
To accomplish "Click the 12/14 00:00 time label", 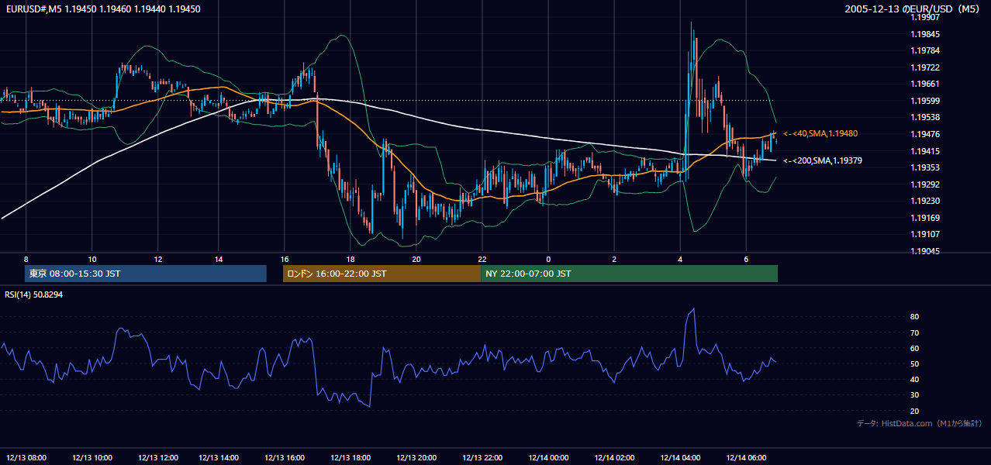I will click(x=548, y=457).
